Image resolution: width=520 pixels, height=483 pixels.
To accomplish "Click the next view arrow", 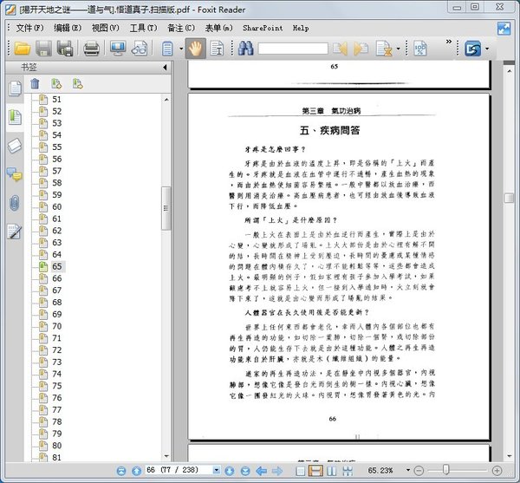I will point(277,471).
